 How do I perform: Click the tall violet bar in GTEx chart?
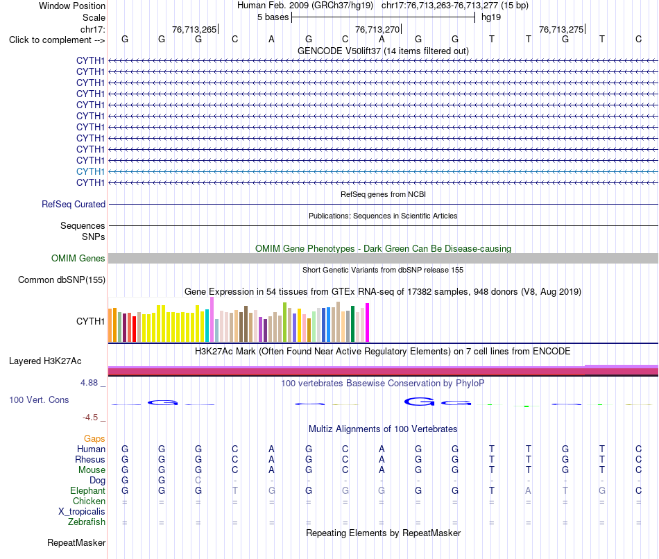[x=212, y=320]
